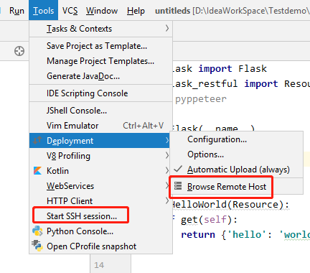Expand the V8 Profiling submenu arrow
Screen dimensions: 310x273
167,156
